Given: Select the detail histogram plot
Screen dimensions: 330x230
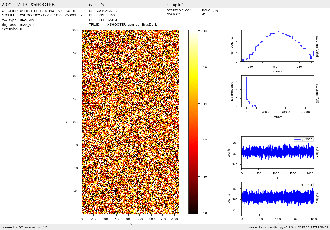Looking at the screenshot, I should [x=278, y=46].
